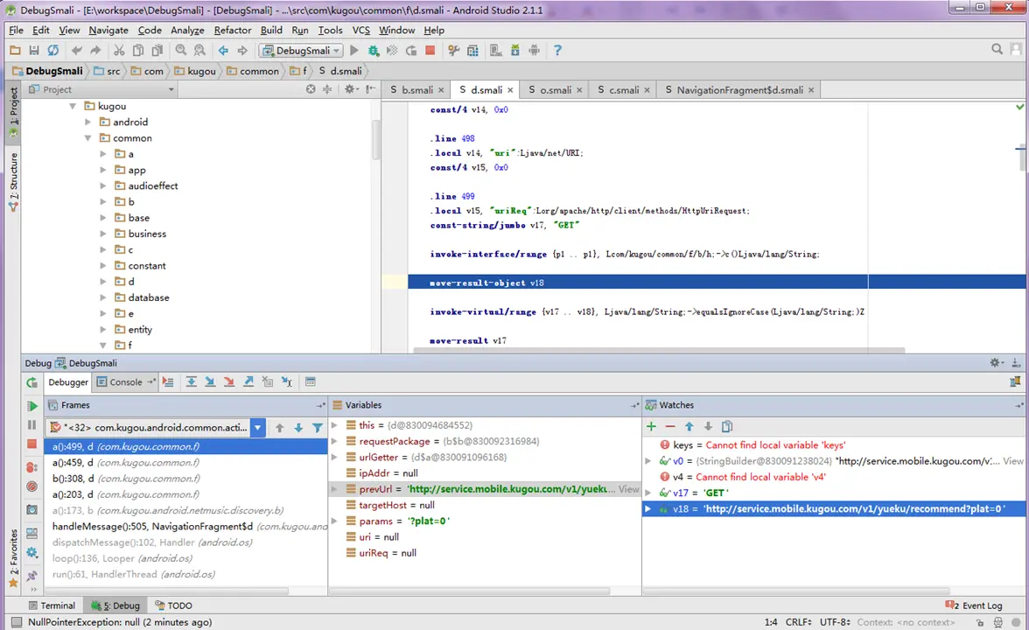Expand the v0 StringBuilder watch entry
Viewport: 1029px width, 630px height.
click(648, 461)
